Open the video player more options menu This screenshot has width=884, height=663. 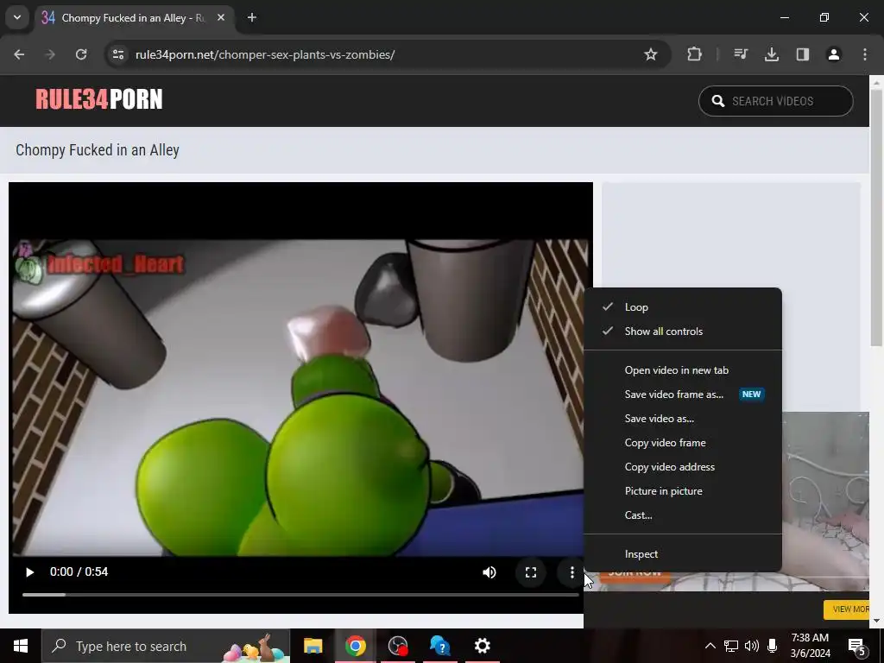[x=571, y=572]
